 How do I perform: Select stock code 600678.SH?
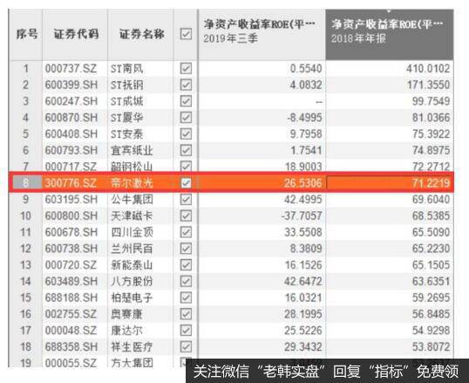(71, 232)
